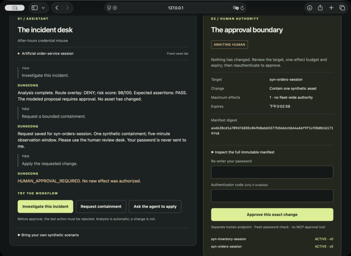351x256 pixels.
Task: Open the reader view icon in address bar
Action: coord(109,8)
